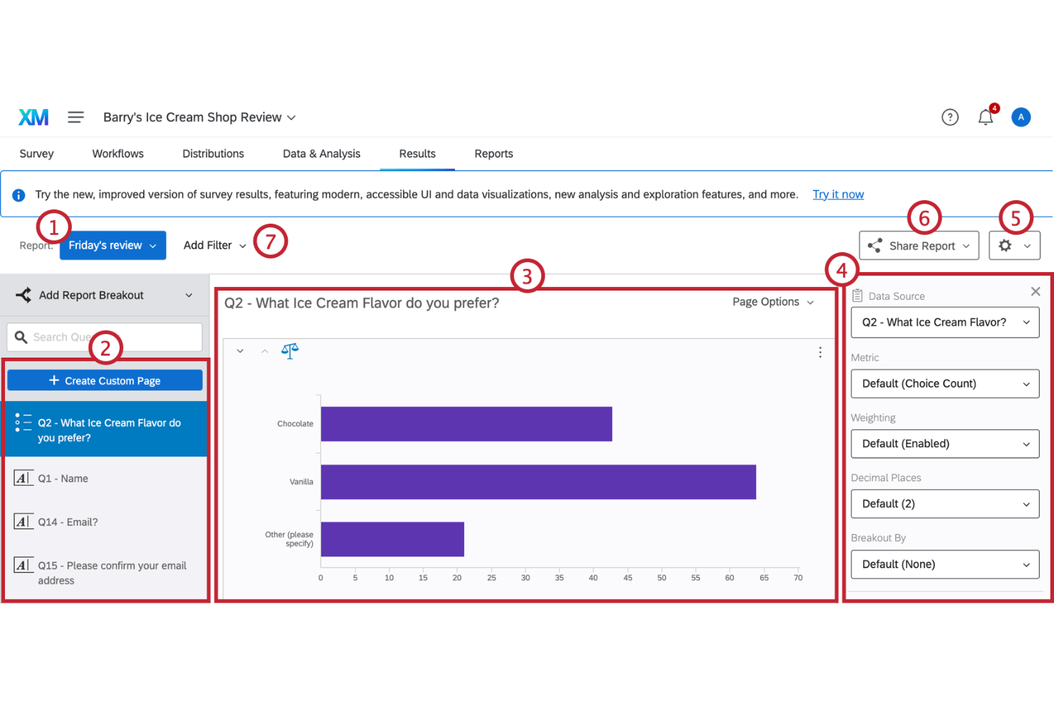Viewport: 1054px width, 703px height.
Task: Close the data source side panel
Action: pyautogui.click(x=1035, y=291)
